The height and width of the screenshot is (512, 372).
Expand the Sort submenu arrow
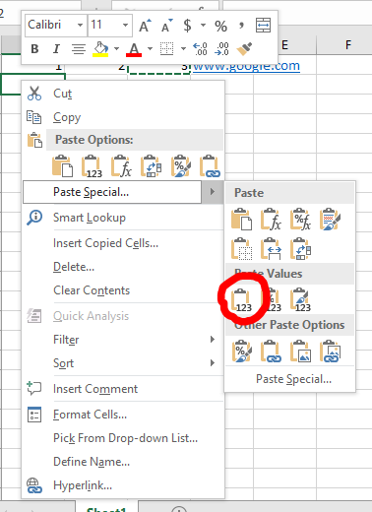pos(213,362)
